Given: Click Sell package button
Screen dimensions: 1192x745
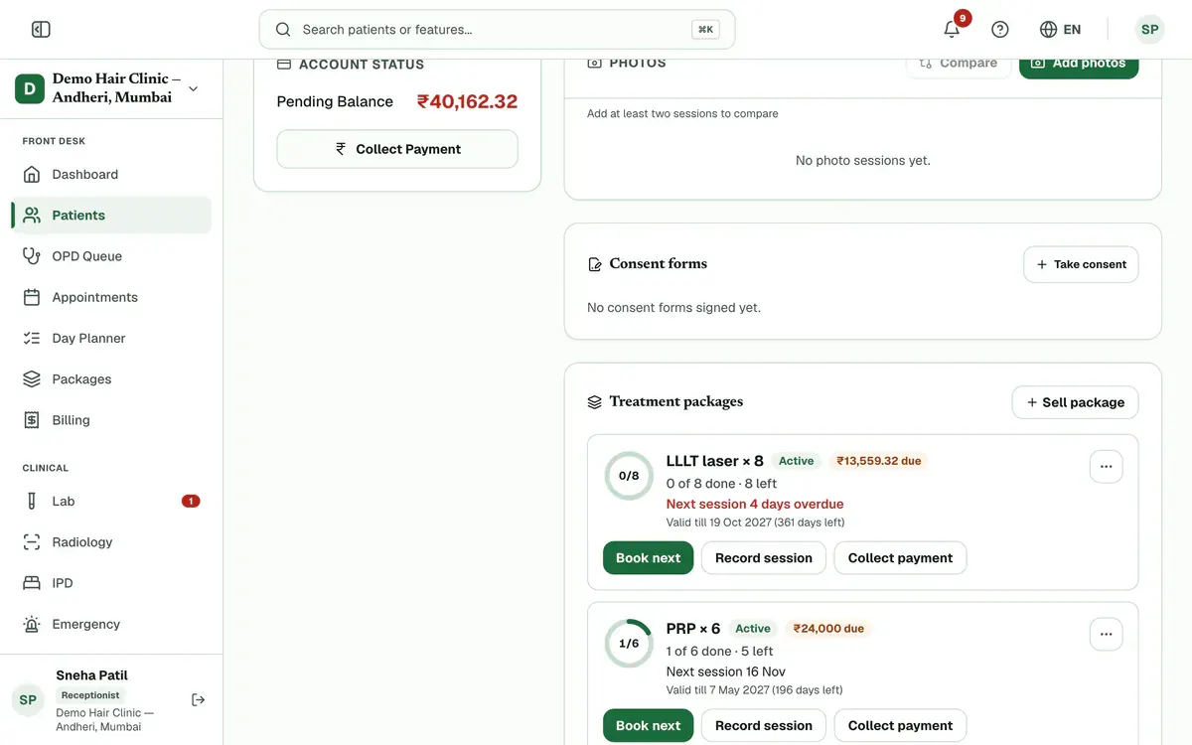Looking at the screenshot, I should 1075,402.
